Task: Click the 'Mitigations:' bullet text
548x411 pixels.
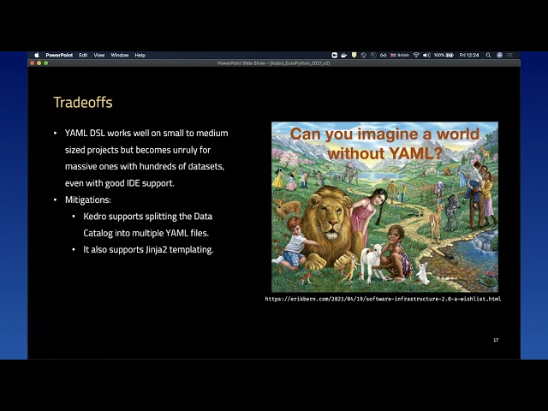Action: (88, 200)
